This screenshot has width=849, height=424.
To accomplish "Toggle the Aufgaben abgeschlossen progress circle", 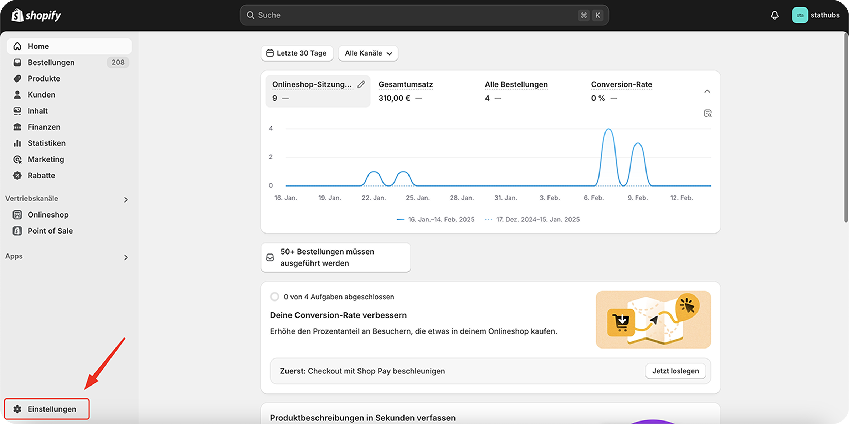I will (274, 297).
